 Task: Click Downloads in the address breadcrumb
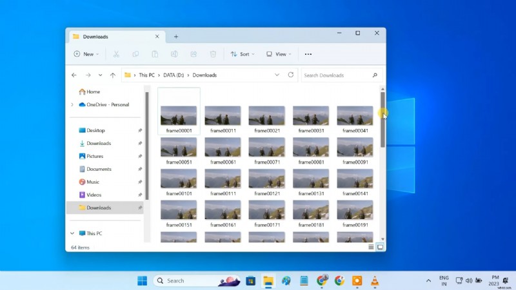click(x=204, y=75)
